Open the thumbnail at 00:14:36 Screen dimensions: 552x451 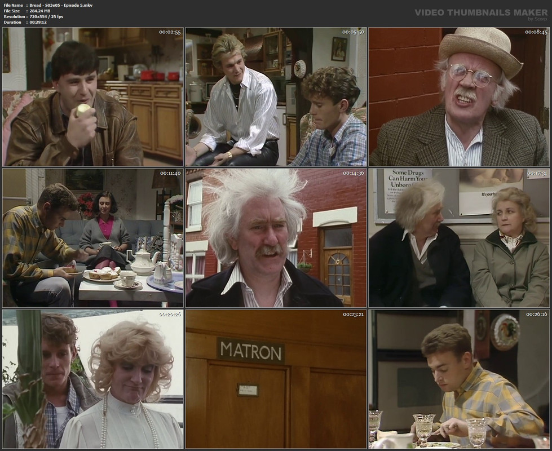pos(276,238)
